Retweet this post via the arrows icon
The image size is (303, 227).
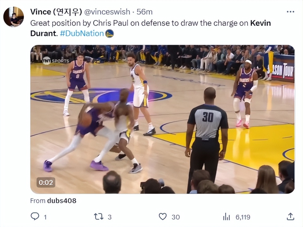pos(99,217)
